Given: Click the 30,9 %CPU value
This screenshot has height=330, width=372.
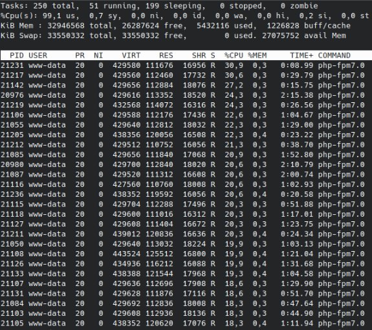Looking at the screenshot, I should tap(234, 65).
